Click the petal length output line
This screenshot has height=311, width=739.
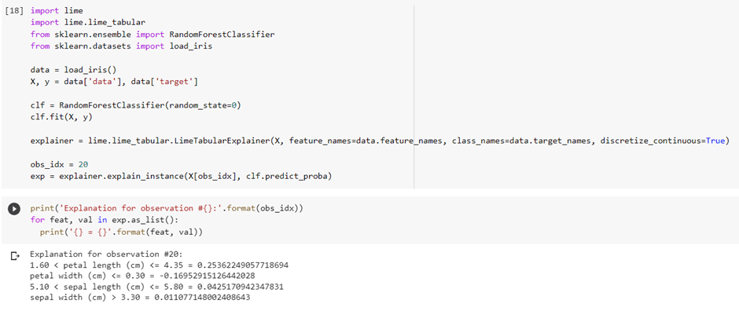pos(160,265)
